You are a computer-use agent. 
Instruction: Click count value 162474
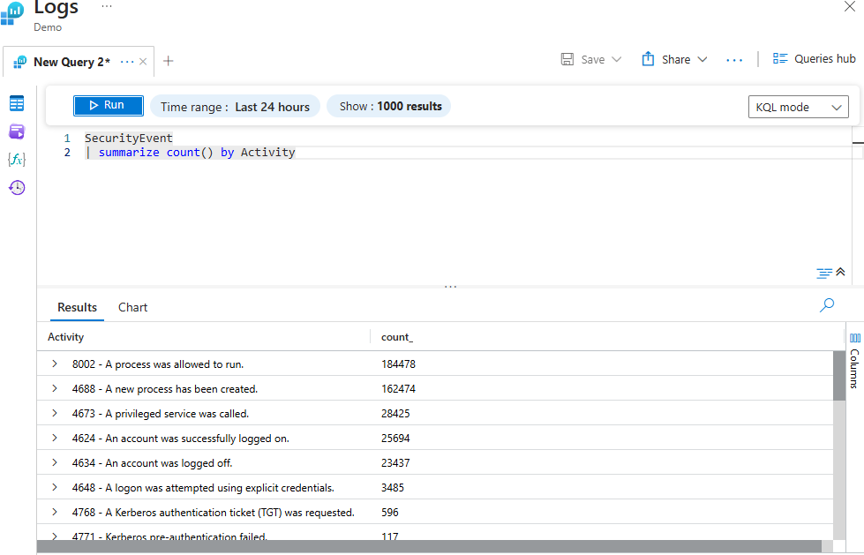click(x=398, y=389)
